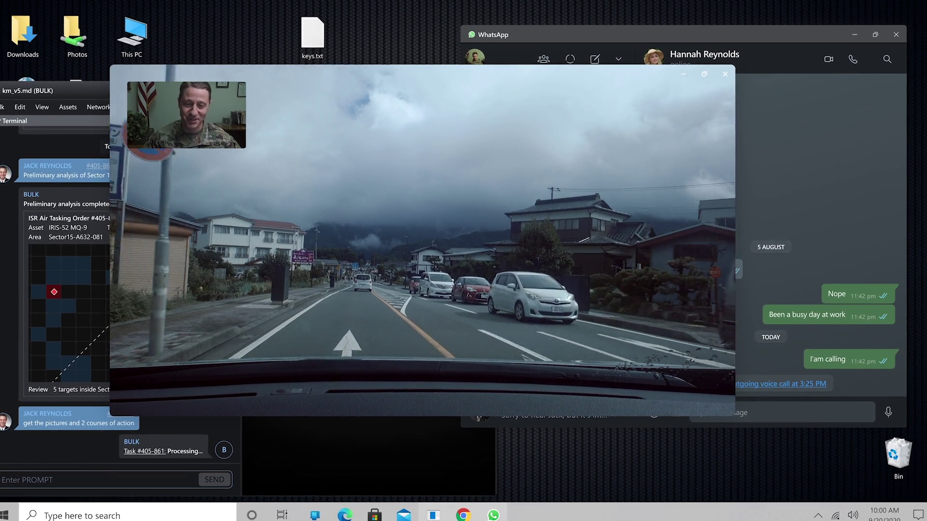Image resolution: width=927 pixels, height=521 pixels.
Task: Open Task #405-861 link
Action: [144, 451]
